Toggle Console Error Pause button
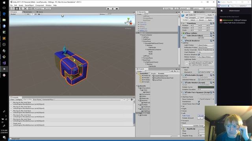This screenshot has height=141, width=252. click(37, 99)
